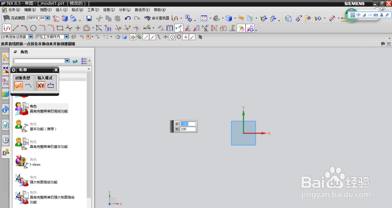Select the Offset Curve tool
The height and width of the screenshot is (208, 392).
pos(87,28)
